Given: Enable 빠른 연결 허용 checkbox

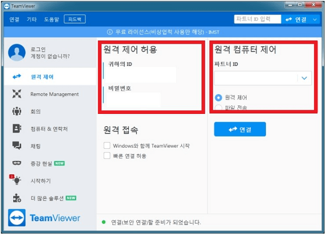Looking at the screenshot, I should (x=107, y=155).
